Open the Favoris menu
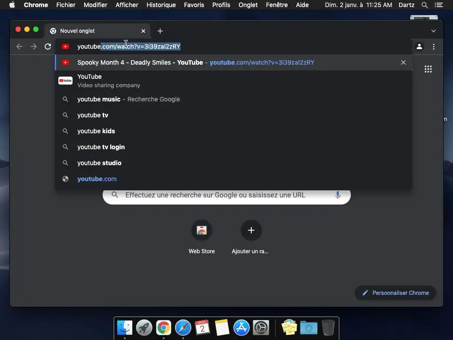The image size is (453, 340). tap(194, 5)
